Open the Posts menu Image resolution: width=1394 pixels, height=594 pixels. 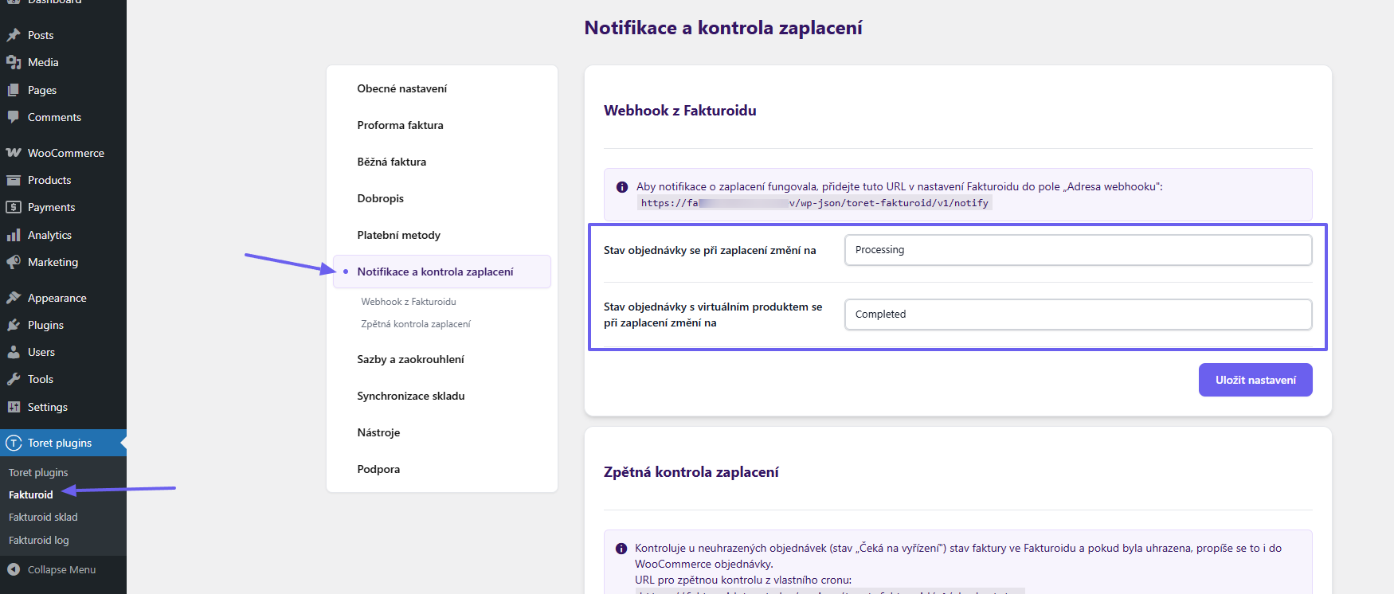63,35
